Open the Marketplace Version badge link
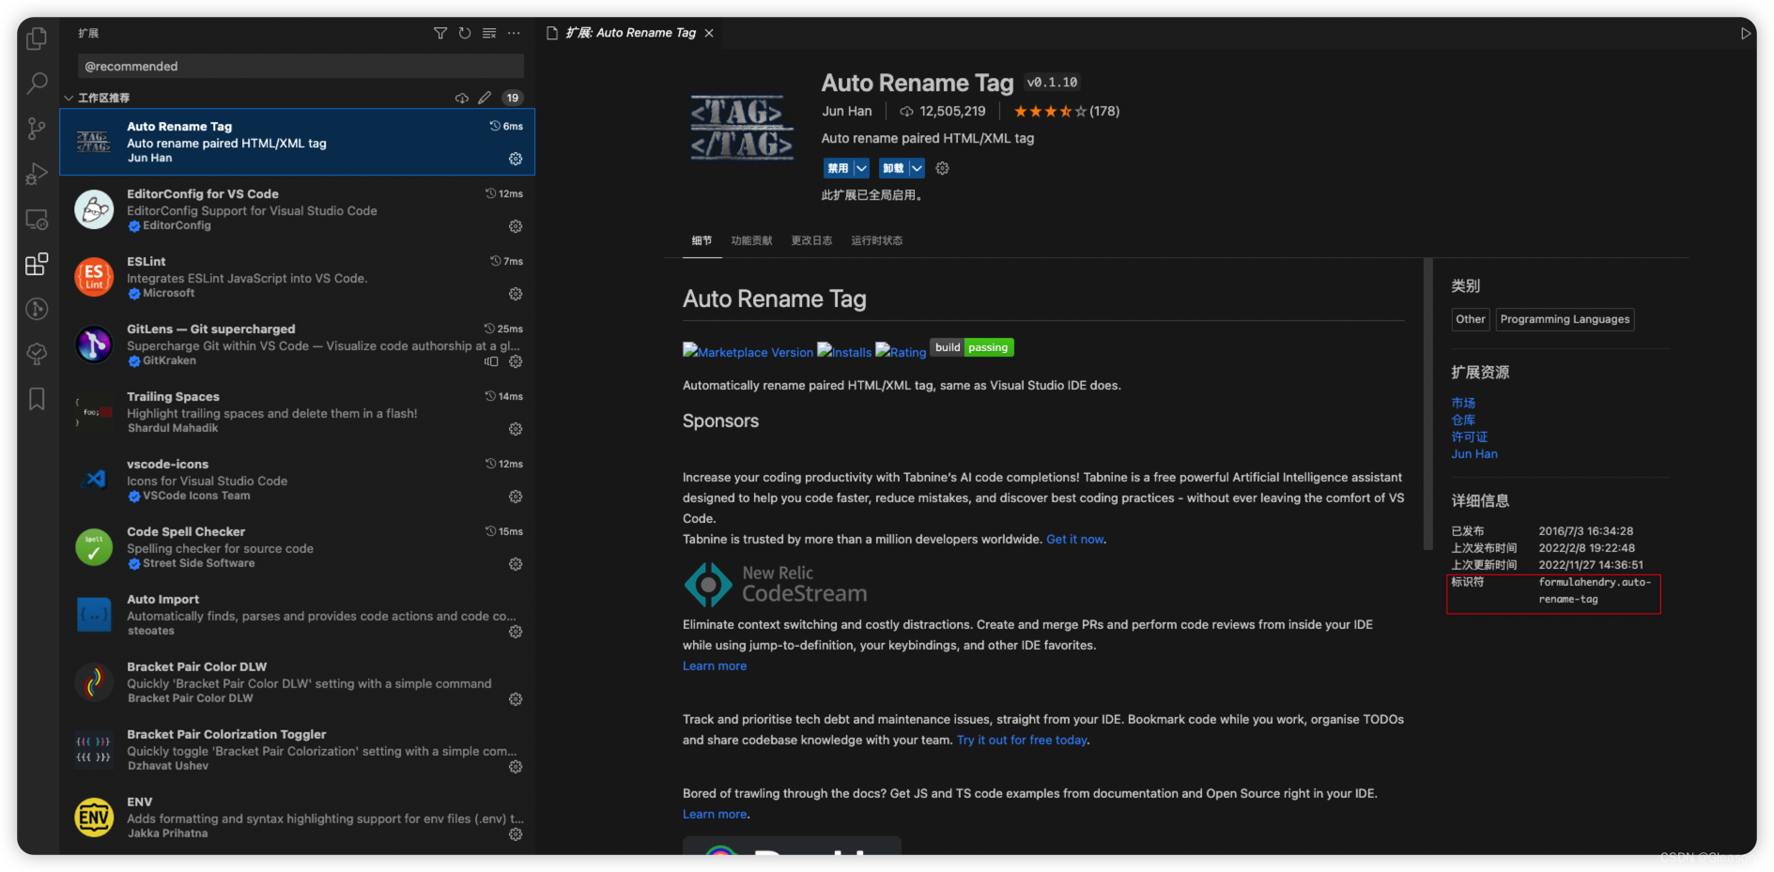The width and height of the screenshot is (1774, 872). point(748,351)
